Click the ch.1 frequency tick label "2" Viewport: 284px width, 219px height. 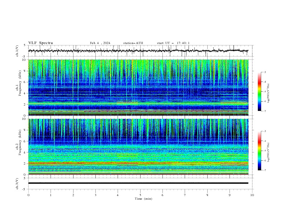pyautogui.click(x=25, y=104)
